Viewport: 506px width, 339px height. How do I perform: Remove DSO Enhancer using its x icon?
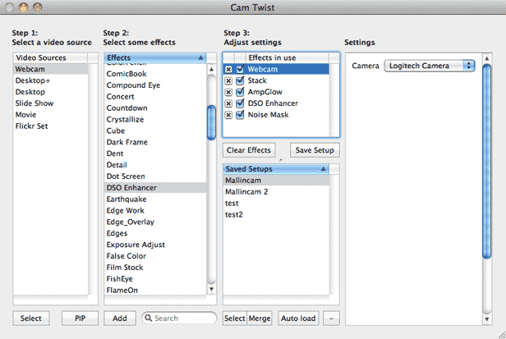pos(228,103)
